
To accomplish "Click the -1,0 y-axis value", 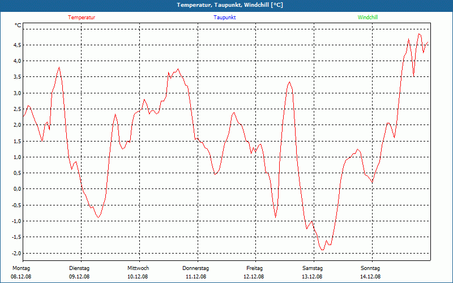I will (x=16, y=221).
